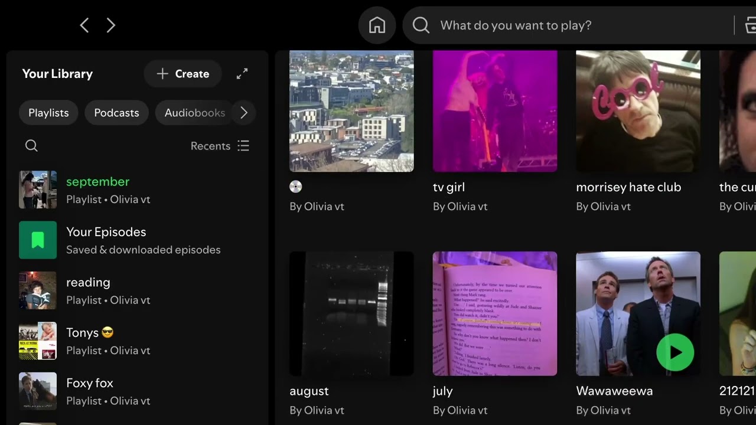
Task: Open the Browse icon beside search
Action: [x=751, y=25]
